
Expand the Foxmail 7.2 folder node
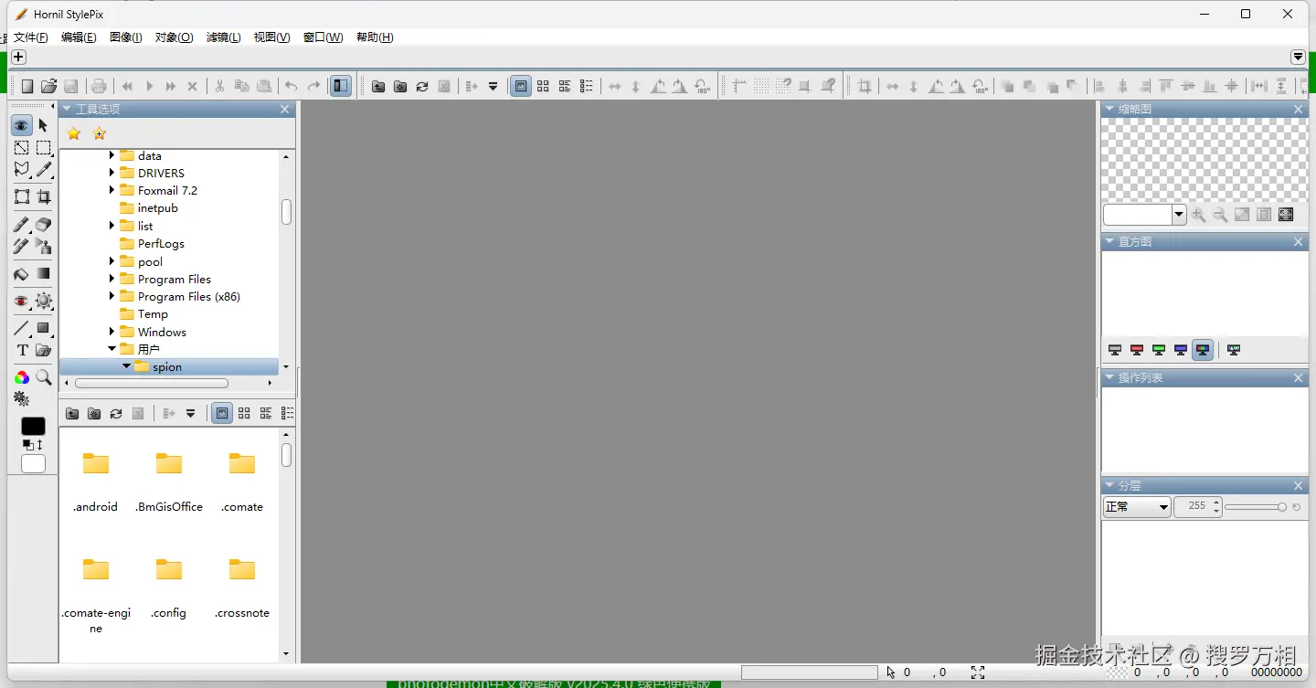112,190
